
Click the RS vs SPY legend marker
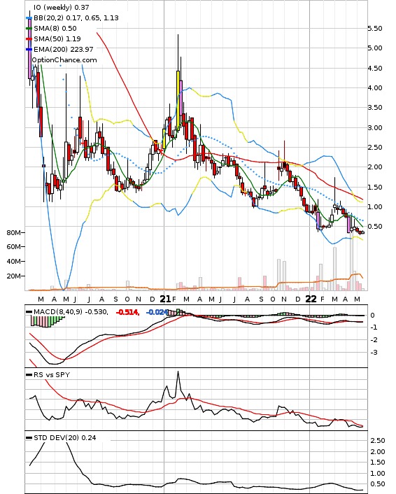click(29, 375)
